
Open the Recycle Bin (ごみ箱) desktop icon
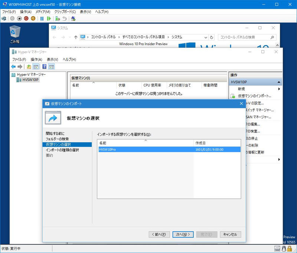[15, 34]
